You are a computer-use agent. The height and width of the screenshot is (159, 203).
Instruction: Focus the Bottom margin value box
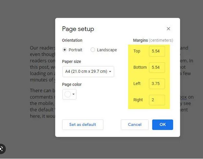click(157, 67)
